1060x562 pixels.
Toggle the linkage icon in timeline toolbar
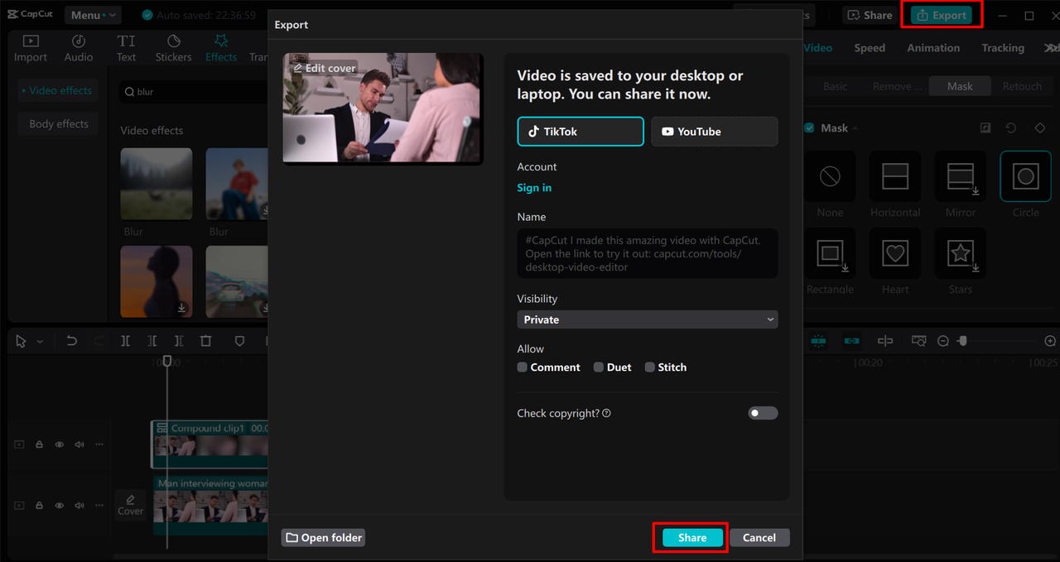[x=852, y=341]
